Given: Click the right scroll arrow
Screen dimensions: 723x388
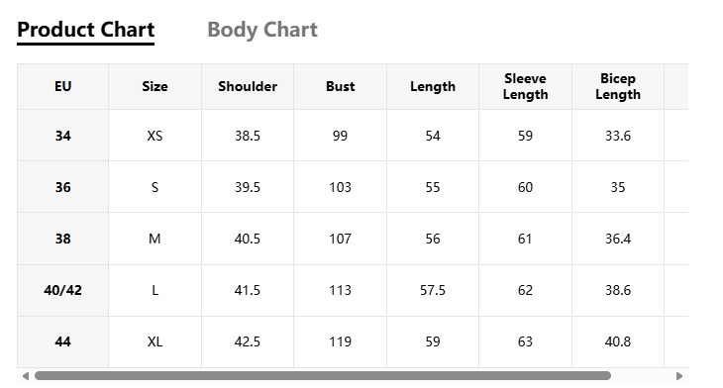Looking at the screenshot, I should 679,376.
